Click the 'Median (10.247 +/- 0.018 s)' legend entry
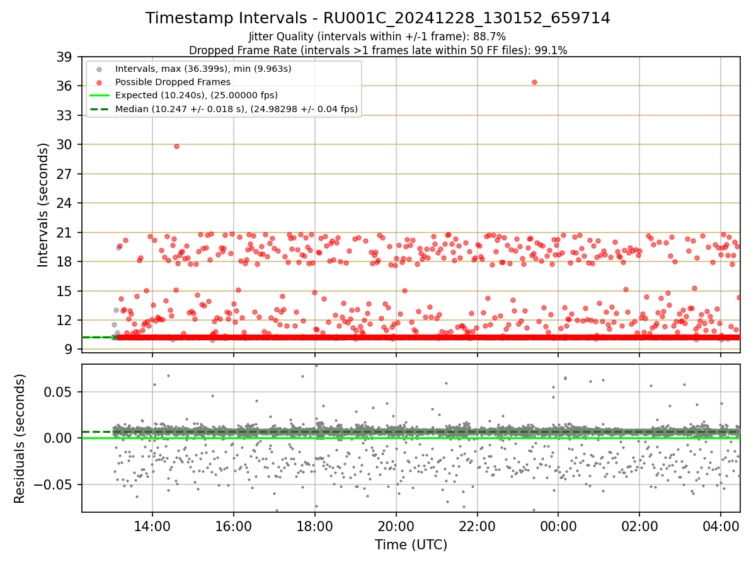Viewport: 756px width, 567px height. click(x=236, y=109)
